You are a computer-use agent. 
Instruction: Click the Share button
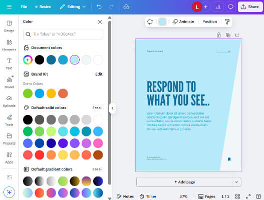point(250,7)
